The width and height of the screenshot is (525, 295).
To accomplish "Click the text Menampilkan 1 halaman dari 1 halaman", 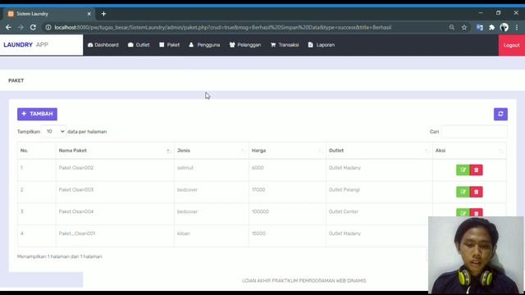I will pos(60,256).
